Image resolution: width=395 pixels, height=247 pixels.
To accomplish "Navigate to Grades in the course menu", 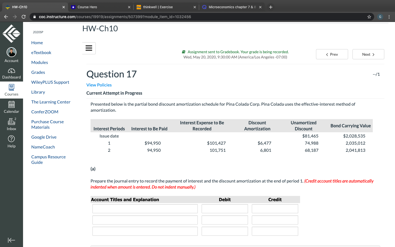I will click(x=38, y=72).
